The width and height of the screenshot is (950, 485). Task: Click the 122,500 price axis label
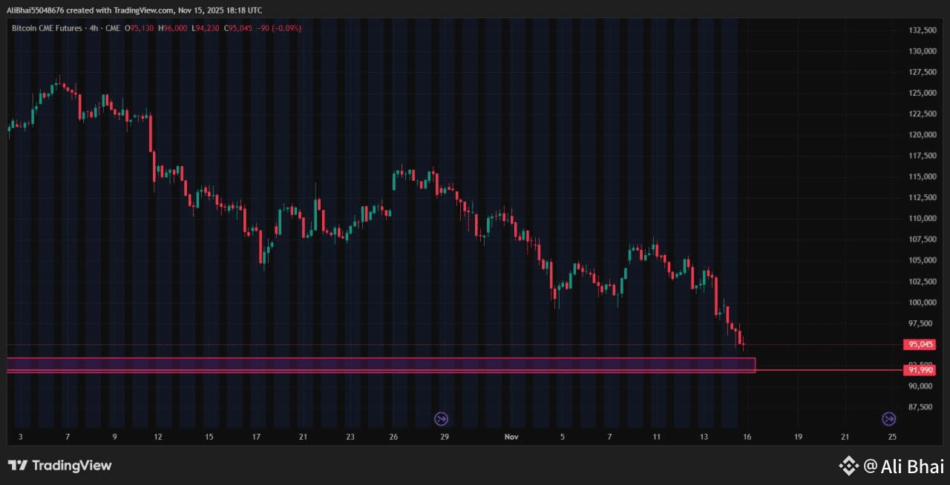click(921, 114)
